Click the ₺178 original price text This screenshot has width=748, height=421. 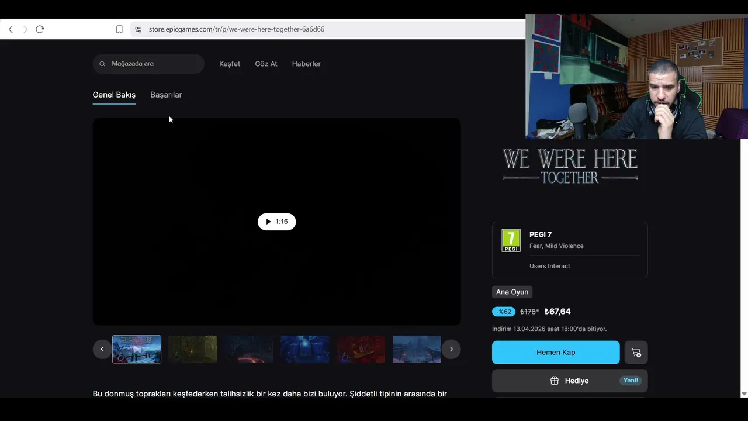click(529, 312)
